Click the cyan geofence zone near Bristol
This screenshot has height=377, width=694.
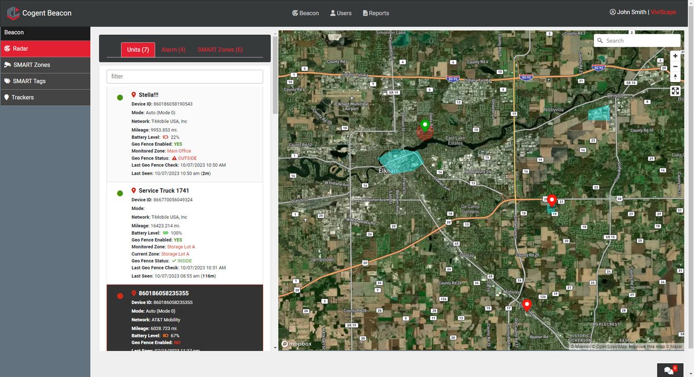click(x=599, y=113)
